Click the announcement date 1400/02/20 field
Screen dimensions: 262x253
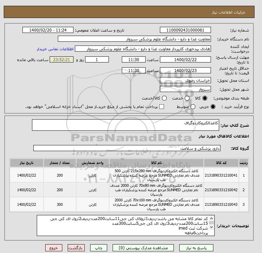(48, 30)
